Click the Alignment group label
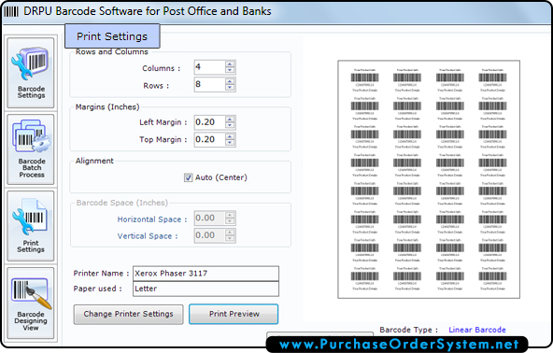 coord(94,161)
